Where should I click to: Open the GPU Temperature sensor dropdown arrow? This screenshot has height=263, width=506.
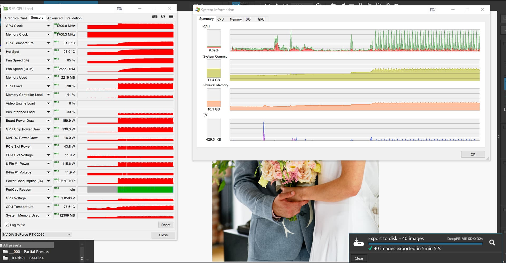[x=48, y=43]
